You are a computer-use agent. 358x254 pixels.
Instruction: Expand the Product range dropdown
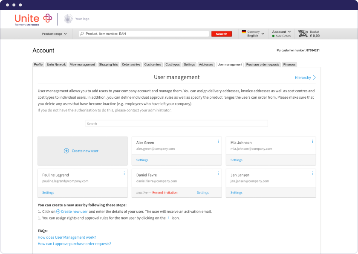(54, 34)
